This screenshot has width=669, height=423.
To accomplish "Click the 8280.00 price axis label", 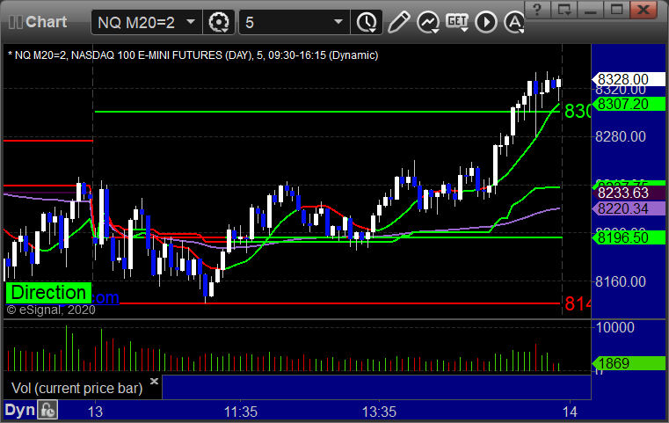I will click(x=621, y=136).
